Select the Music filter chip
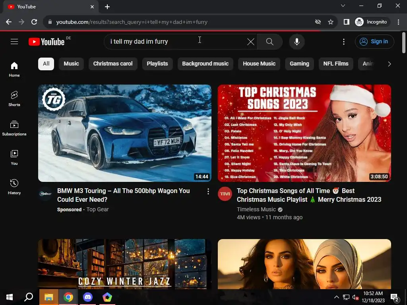This screenshot has width=407, height=305. 72,64
